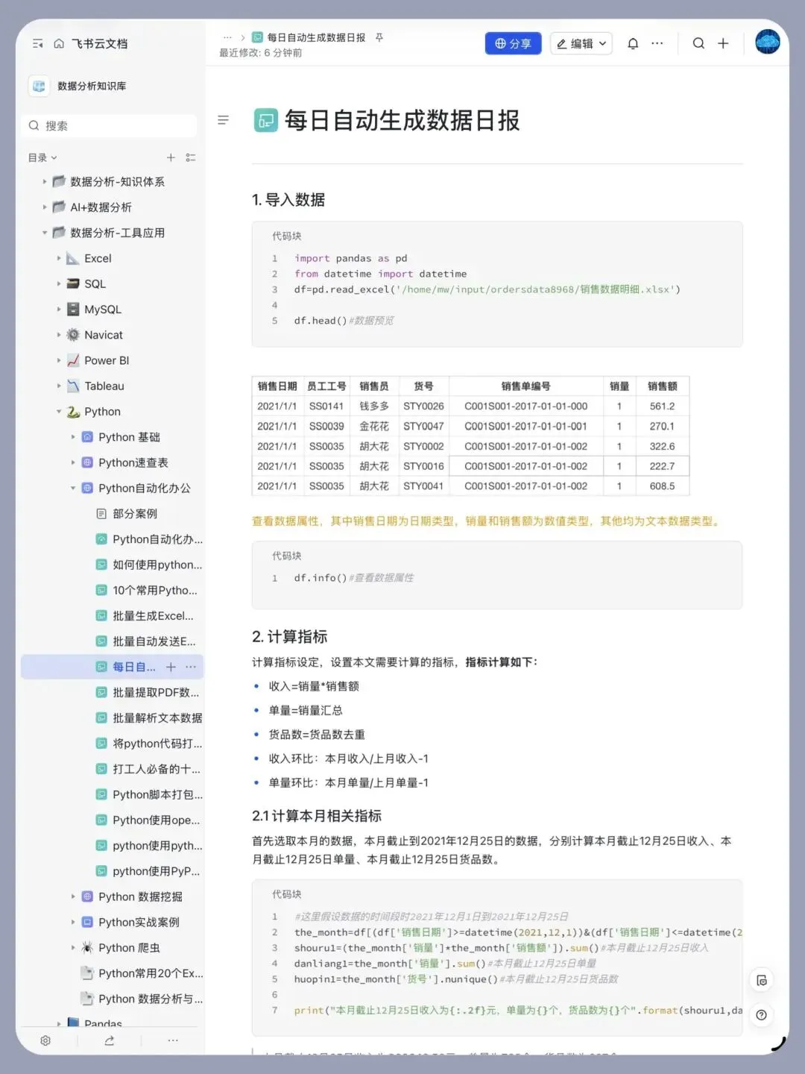Click heading 2.1 计算本月相关指标
805x1074 pixels.
[317, 816]
